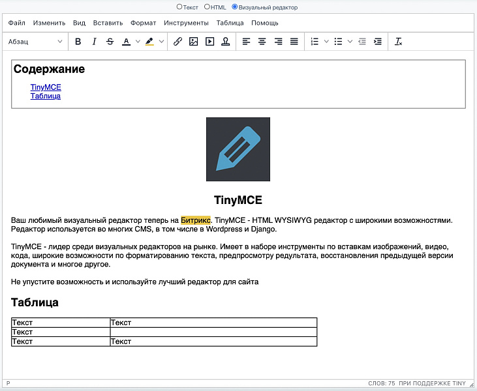Clear formatting with the Tx icon

(x=399, y=42)
